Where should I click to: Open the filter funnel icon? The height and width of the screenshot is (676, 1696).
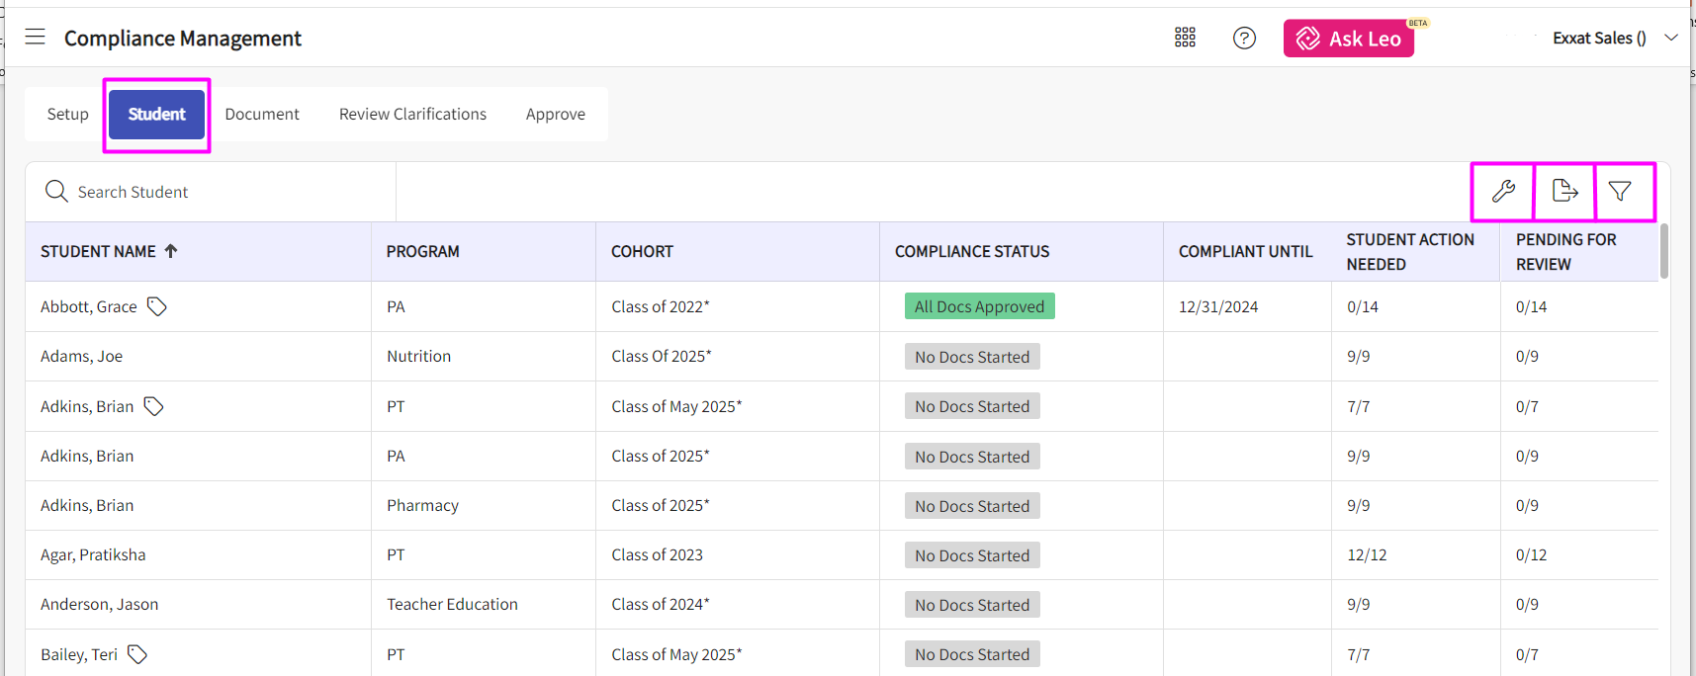pyautogui.click(x=1620, y=191)
